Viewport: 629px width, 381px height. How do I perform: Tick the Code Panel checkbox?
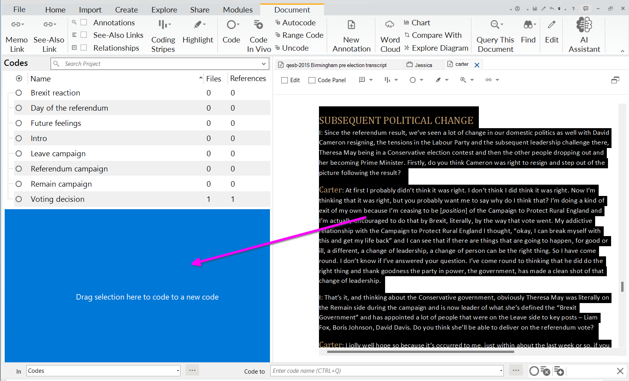click(x=312, y=80)
